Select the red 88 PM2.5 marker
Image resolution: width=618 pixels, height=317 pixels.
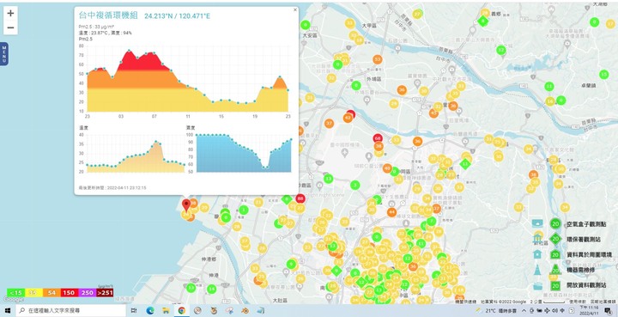(x=300, y=198)
